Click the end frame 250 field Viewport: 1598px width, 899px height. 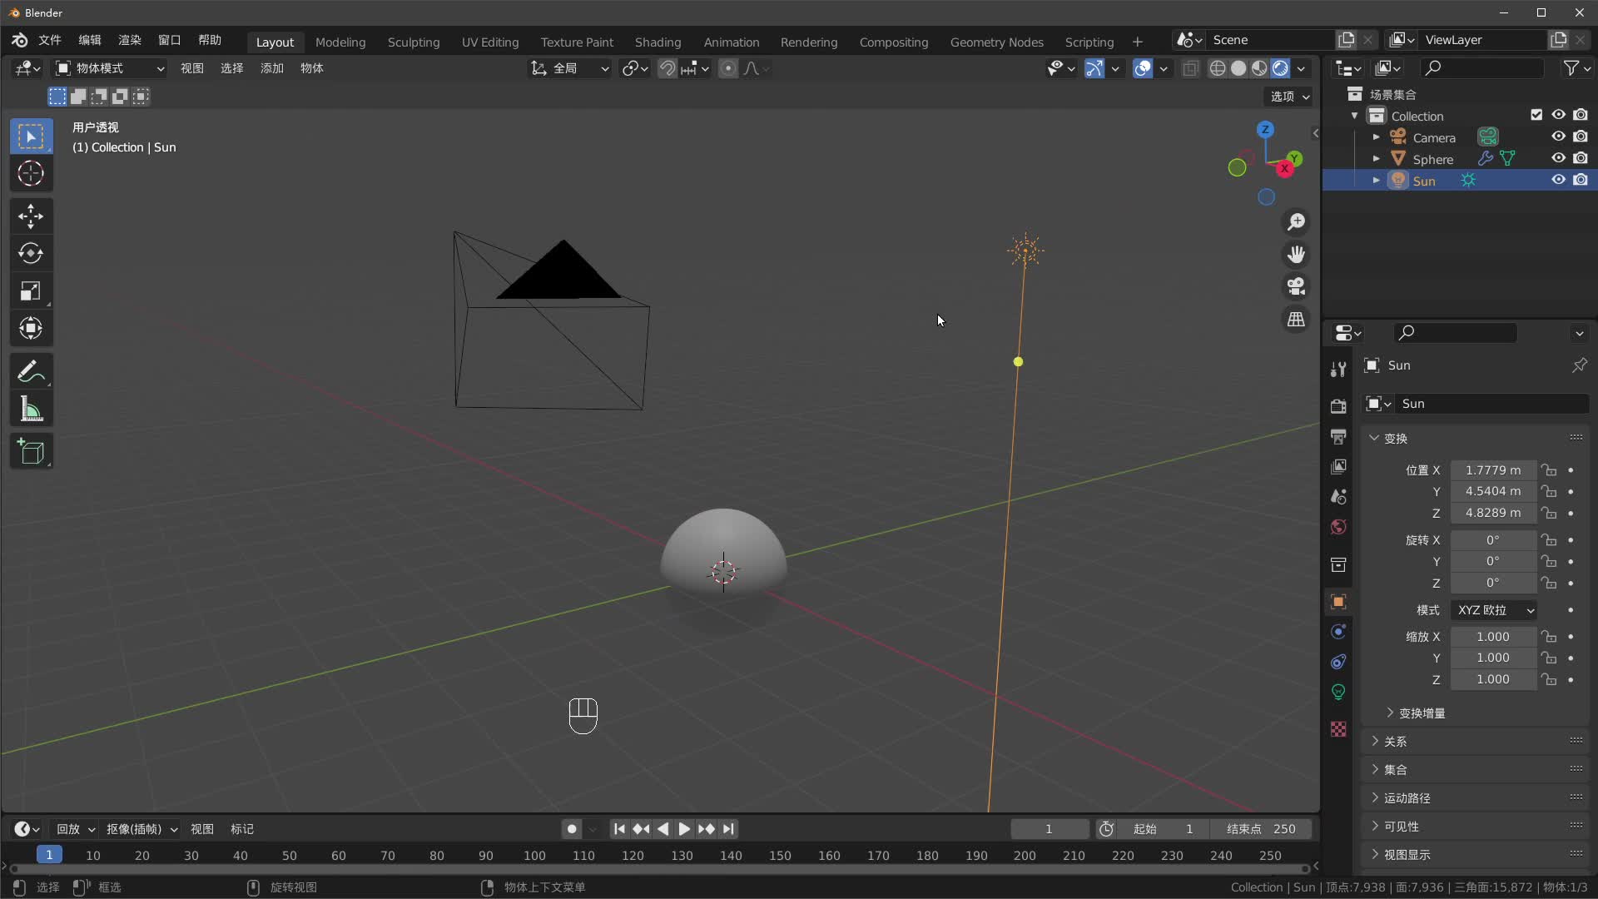[1260, 829]
